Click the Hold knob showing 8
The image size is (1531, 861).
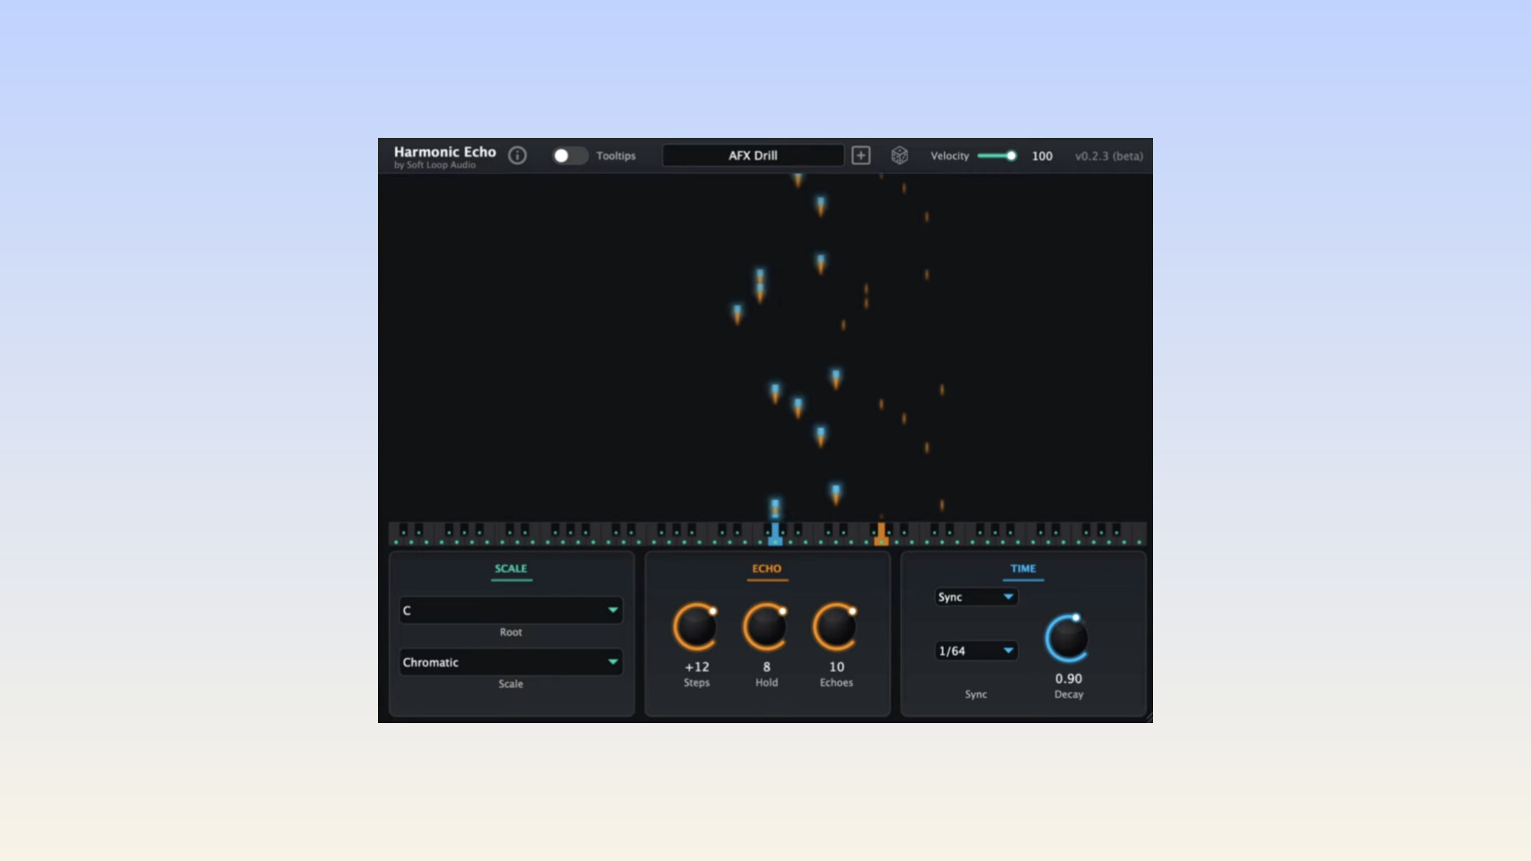click(765, 627)
